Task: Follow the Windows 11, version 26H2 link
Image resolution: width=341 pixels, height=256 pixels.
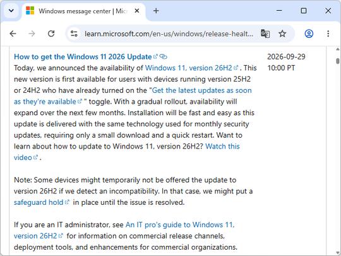Action: [x=189, y=68]
